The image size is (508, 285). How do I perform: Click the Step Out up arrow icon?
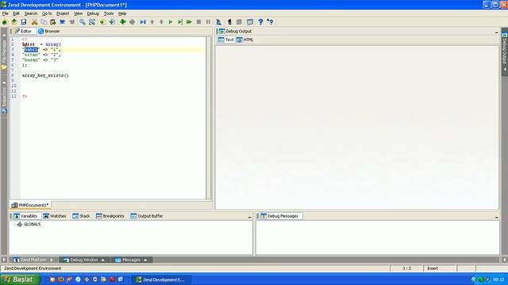pyautogui.click(x=152, y=22)
